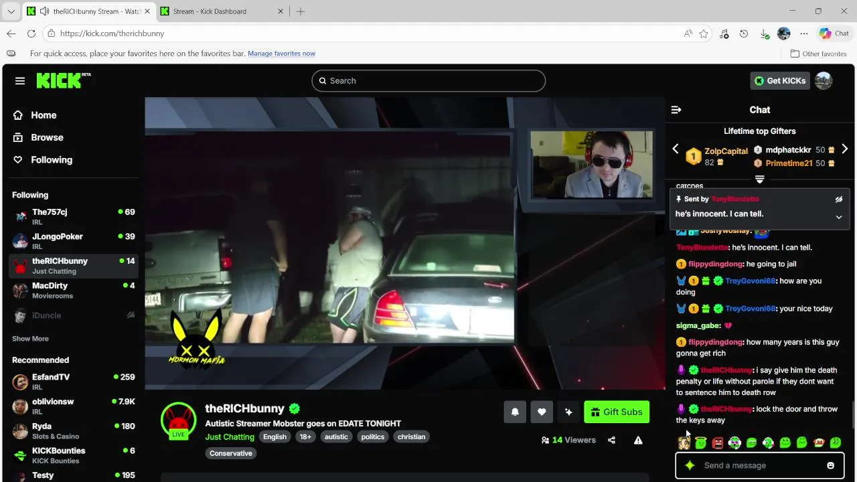Click the Send a message field

[x=760, y=465]
